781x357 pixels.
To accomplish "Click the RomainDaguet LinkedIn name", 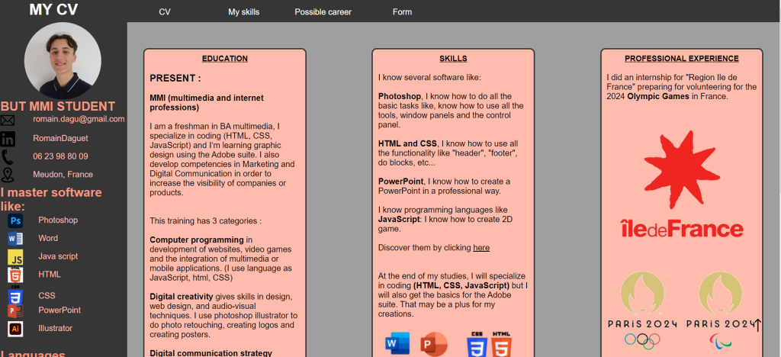I will tap(60, 138).
